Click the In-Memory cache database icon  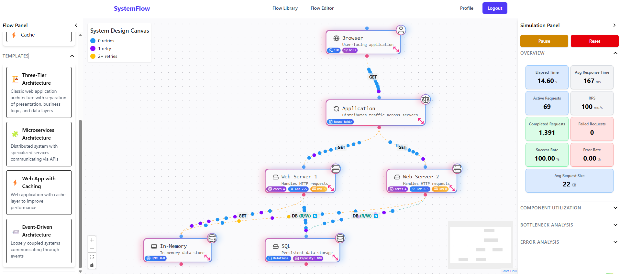tap(212, 238)
